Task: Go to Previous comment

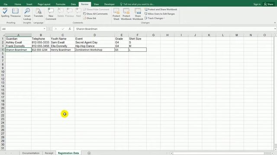Action: click(69, 12)
